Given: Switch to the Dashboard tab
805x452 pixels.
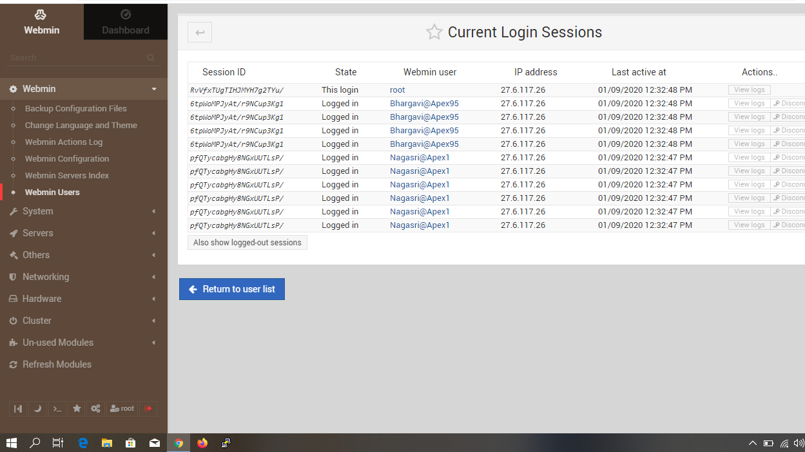Looking at the screenshot, I should [125, 21].
